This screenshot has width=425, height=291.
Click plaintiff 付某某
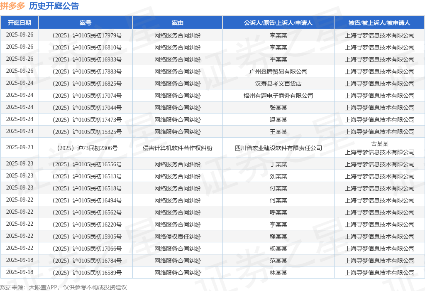278,188
